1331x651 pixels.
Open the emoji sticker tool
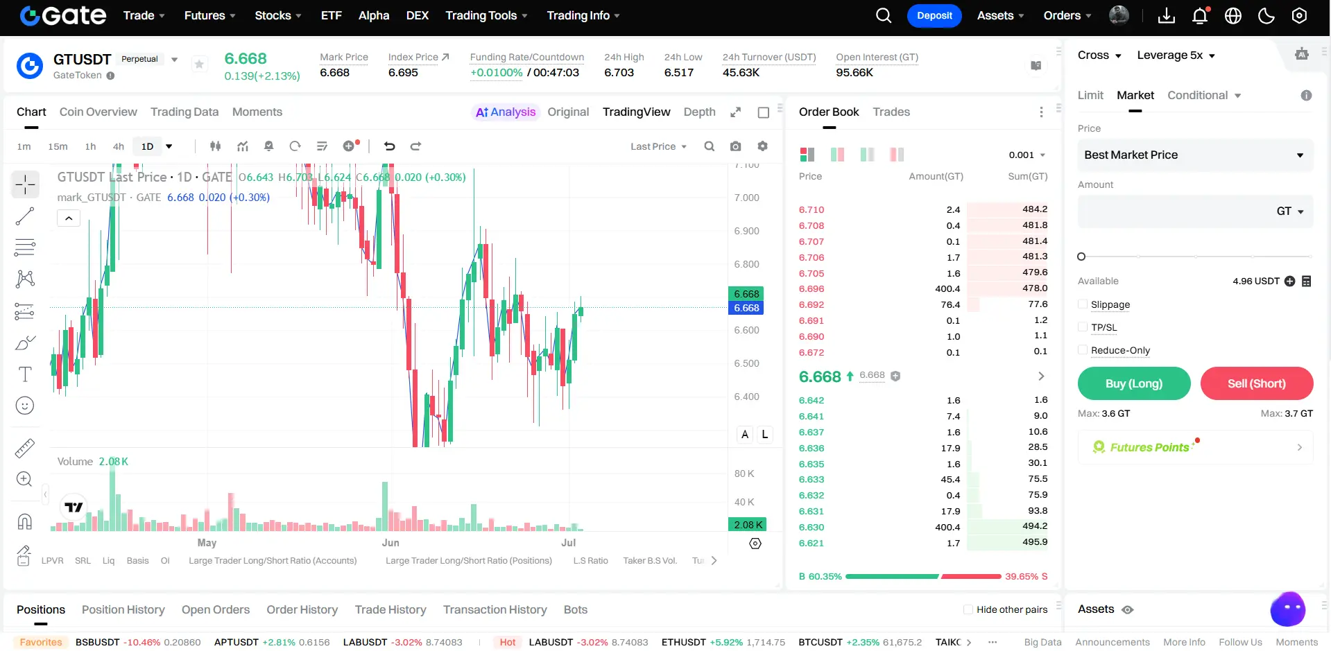click(25, 406)
